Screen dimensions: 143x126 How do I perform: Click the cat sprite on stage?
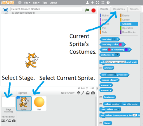[32, 60]
